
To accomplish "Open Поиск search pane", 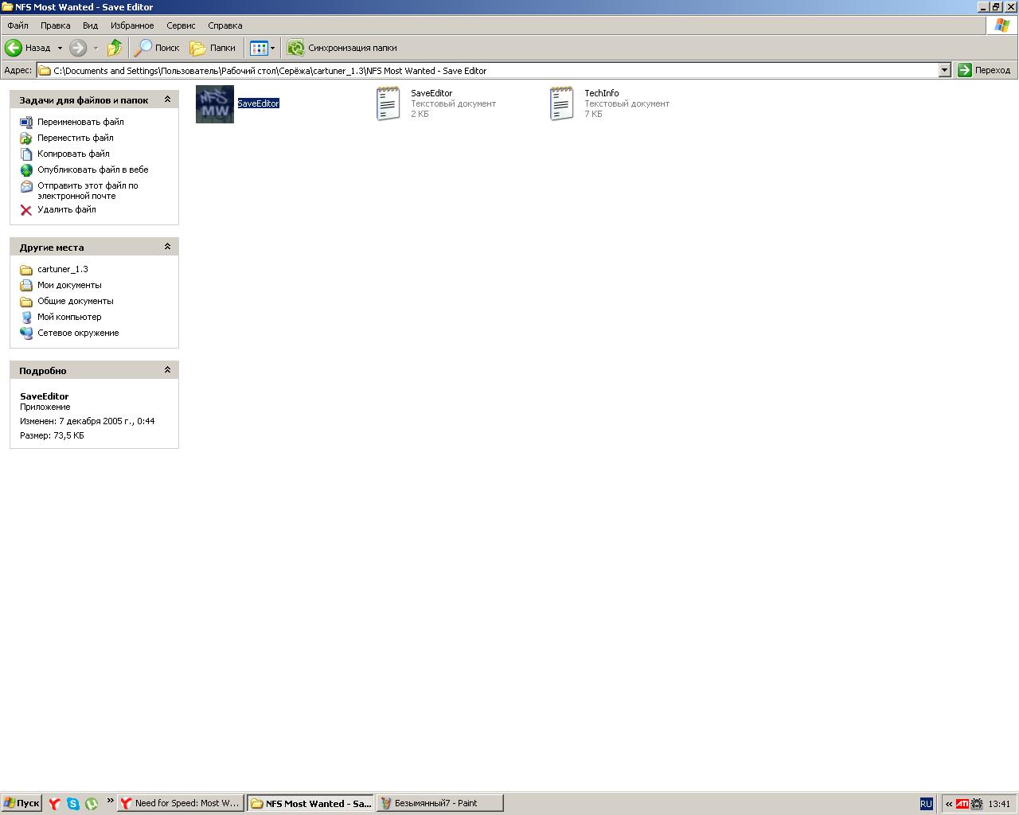I will [157, 48].
